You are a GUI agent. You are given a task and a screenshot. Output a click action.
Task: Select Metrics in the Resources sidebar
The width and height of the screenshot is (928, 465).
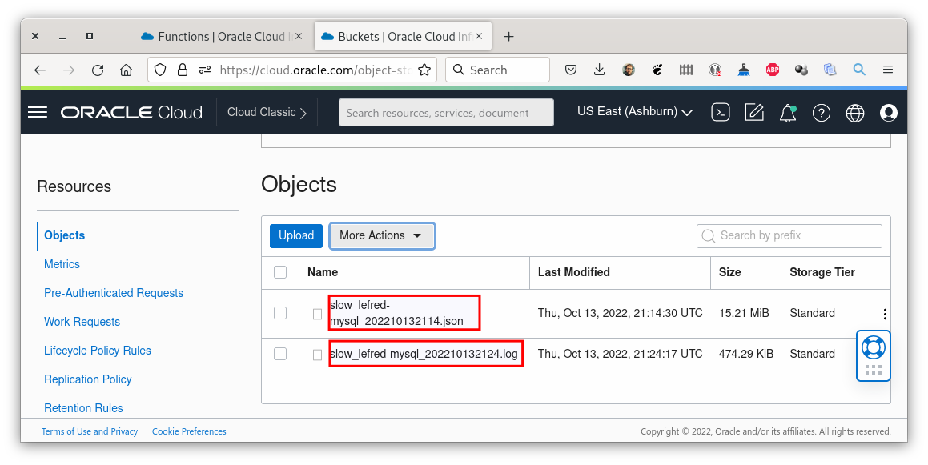[x=62, y=263]
